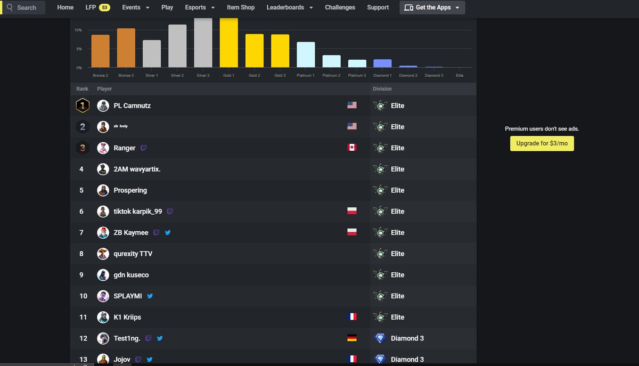
Task: Open Prospering player profile
Action: coord(130,190)
